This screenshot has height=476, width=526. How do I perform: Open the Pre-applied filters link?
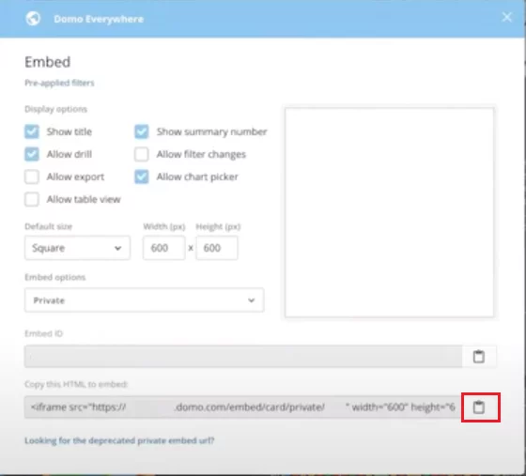[59, 83]
